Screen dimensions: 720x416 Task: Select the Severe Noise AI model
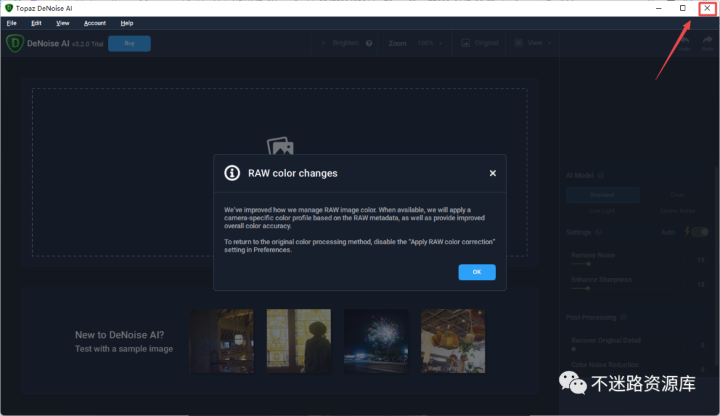coord(677,211)
